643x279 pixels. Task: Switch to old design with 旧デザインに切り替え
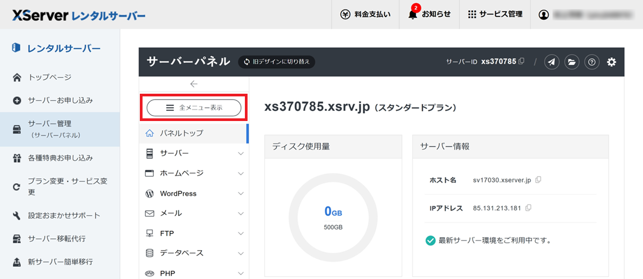pos(276,62)
